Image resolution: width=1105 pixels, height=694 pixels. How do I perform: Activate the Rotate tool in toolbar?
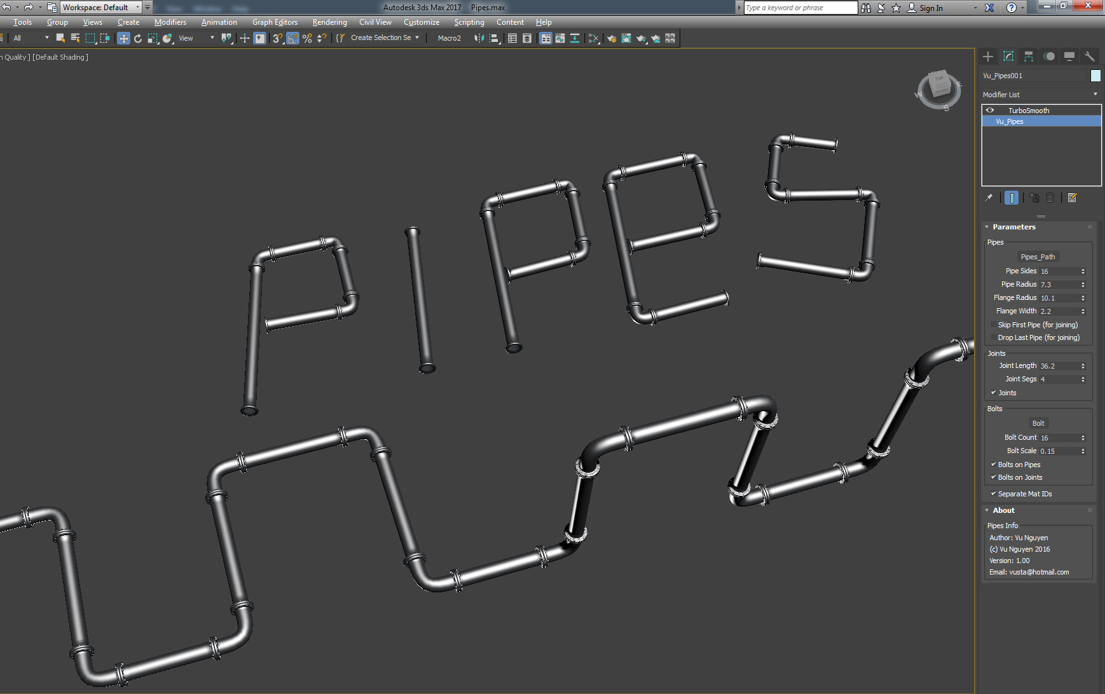(138, 38)
